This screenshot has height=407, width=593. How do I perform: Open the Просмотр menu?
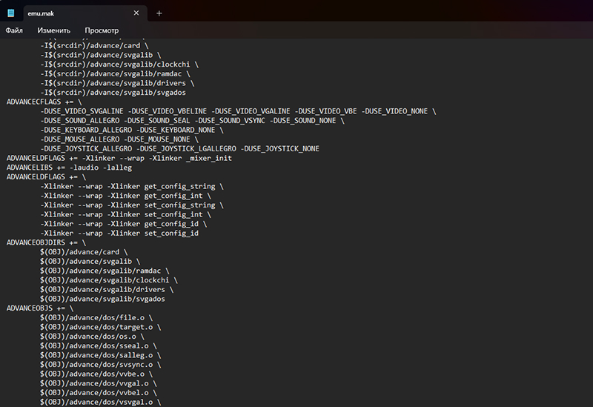(x=102, y=30)
